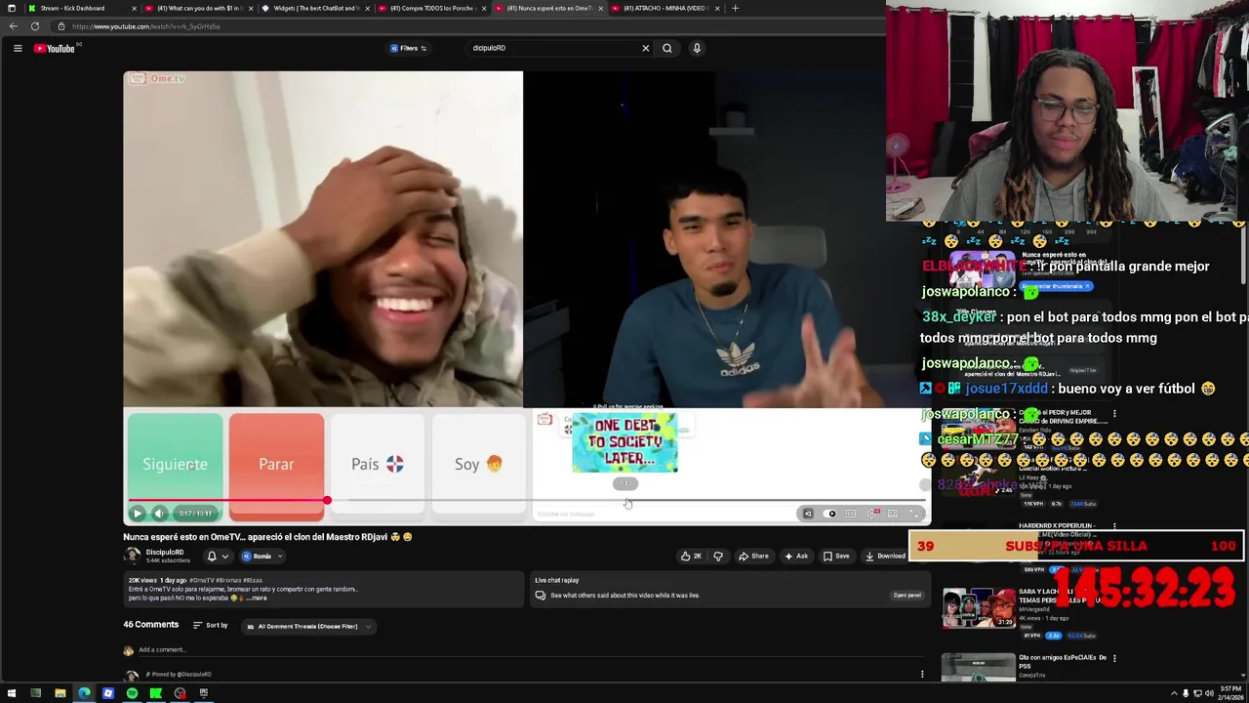The image size is (1249, 703).
Task: Start voice search with the microphone
Action: [x=697, y=48]
